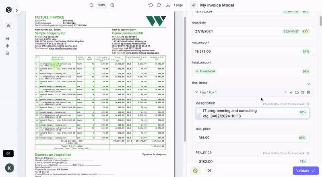
Task: Click the 94% confidence badge on vat_amount
Action: (x=306, y=51)
